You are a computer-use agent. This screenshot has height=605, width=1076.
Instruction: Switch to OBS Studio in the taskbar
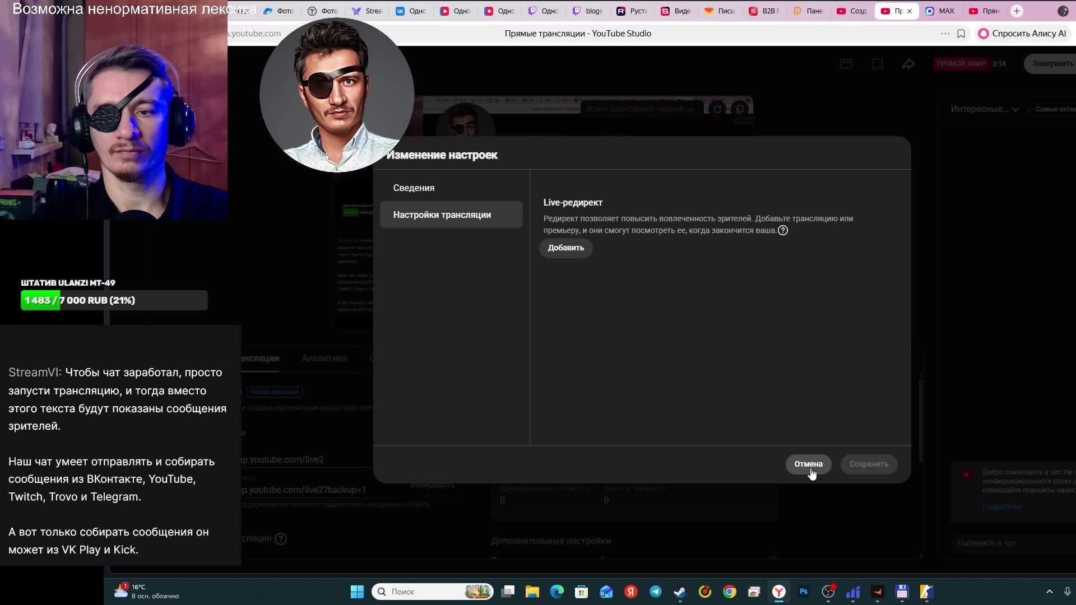point(828,592)
